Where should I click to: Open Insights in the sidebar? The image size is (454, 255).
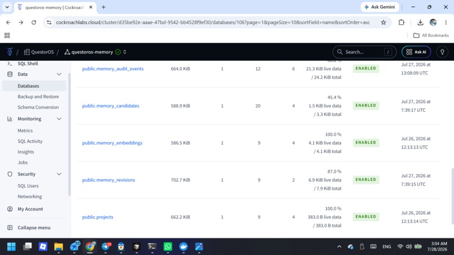25,151
